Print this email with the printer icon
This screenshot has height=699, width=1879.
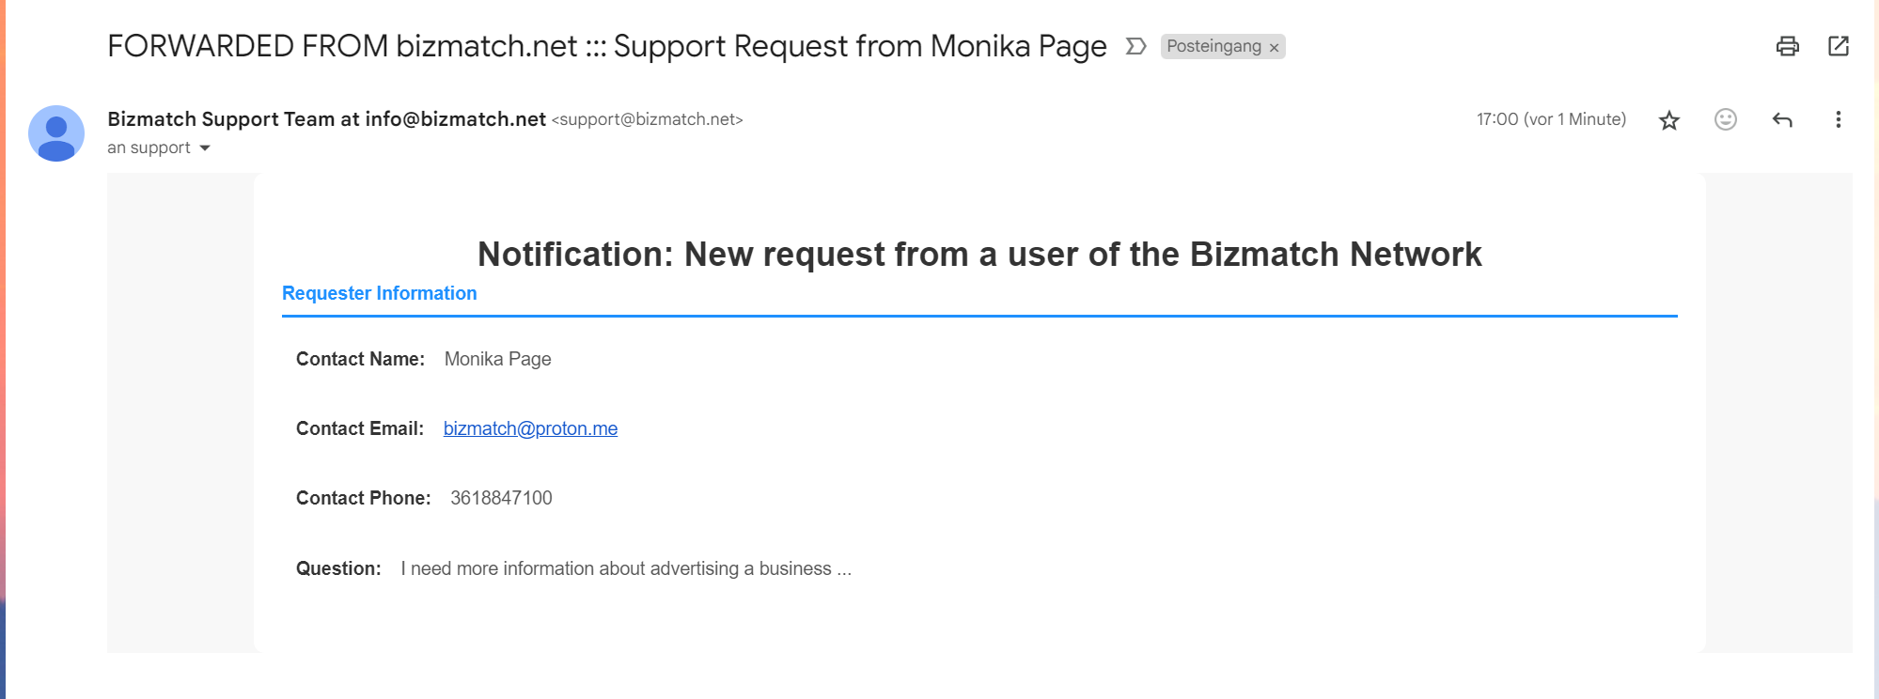[x=1787, y=46]
